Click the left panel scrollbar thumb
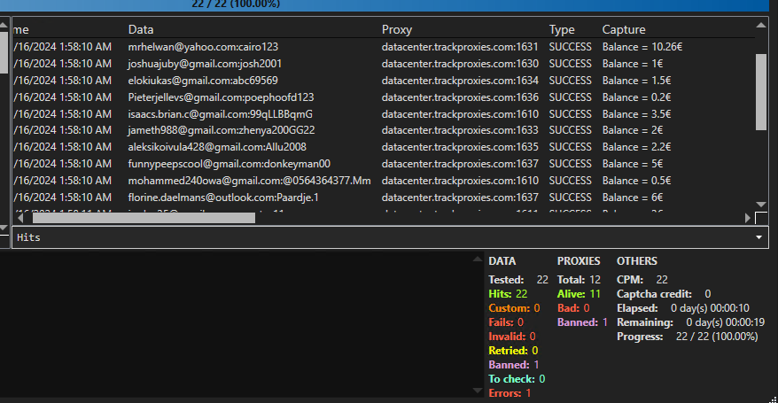 coord(3,52)
